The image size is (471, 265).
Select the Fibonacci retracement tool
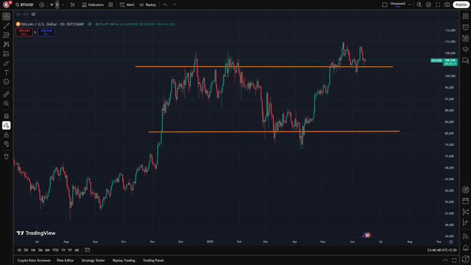click(6, 35)
